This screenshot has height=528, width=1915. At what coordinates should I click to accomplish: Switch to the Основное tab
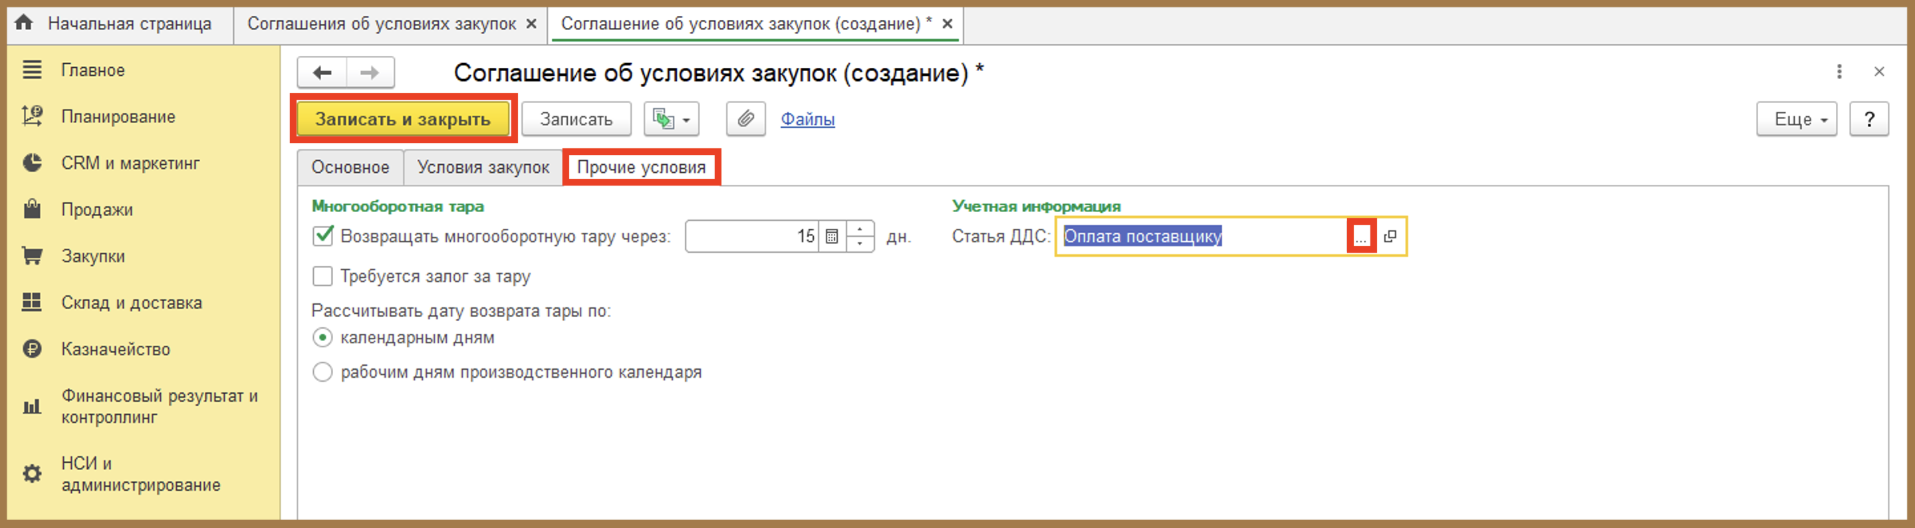pos(350,168)
